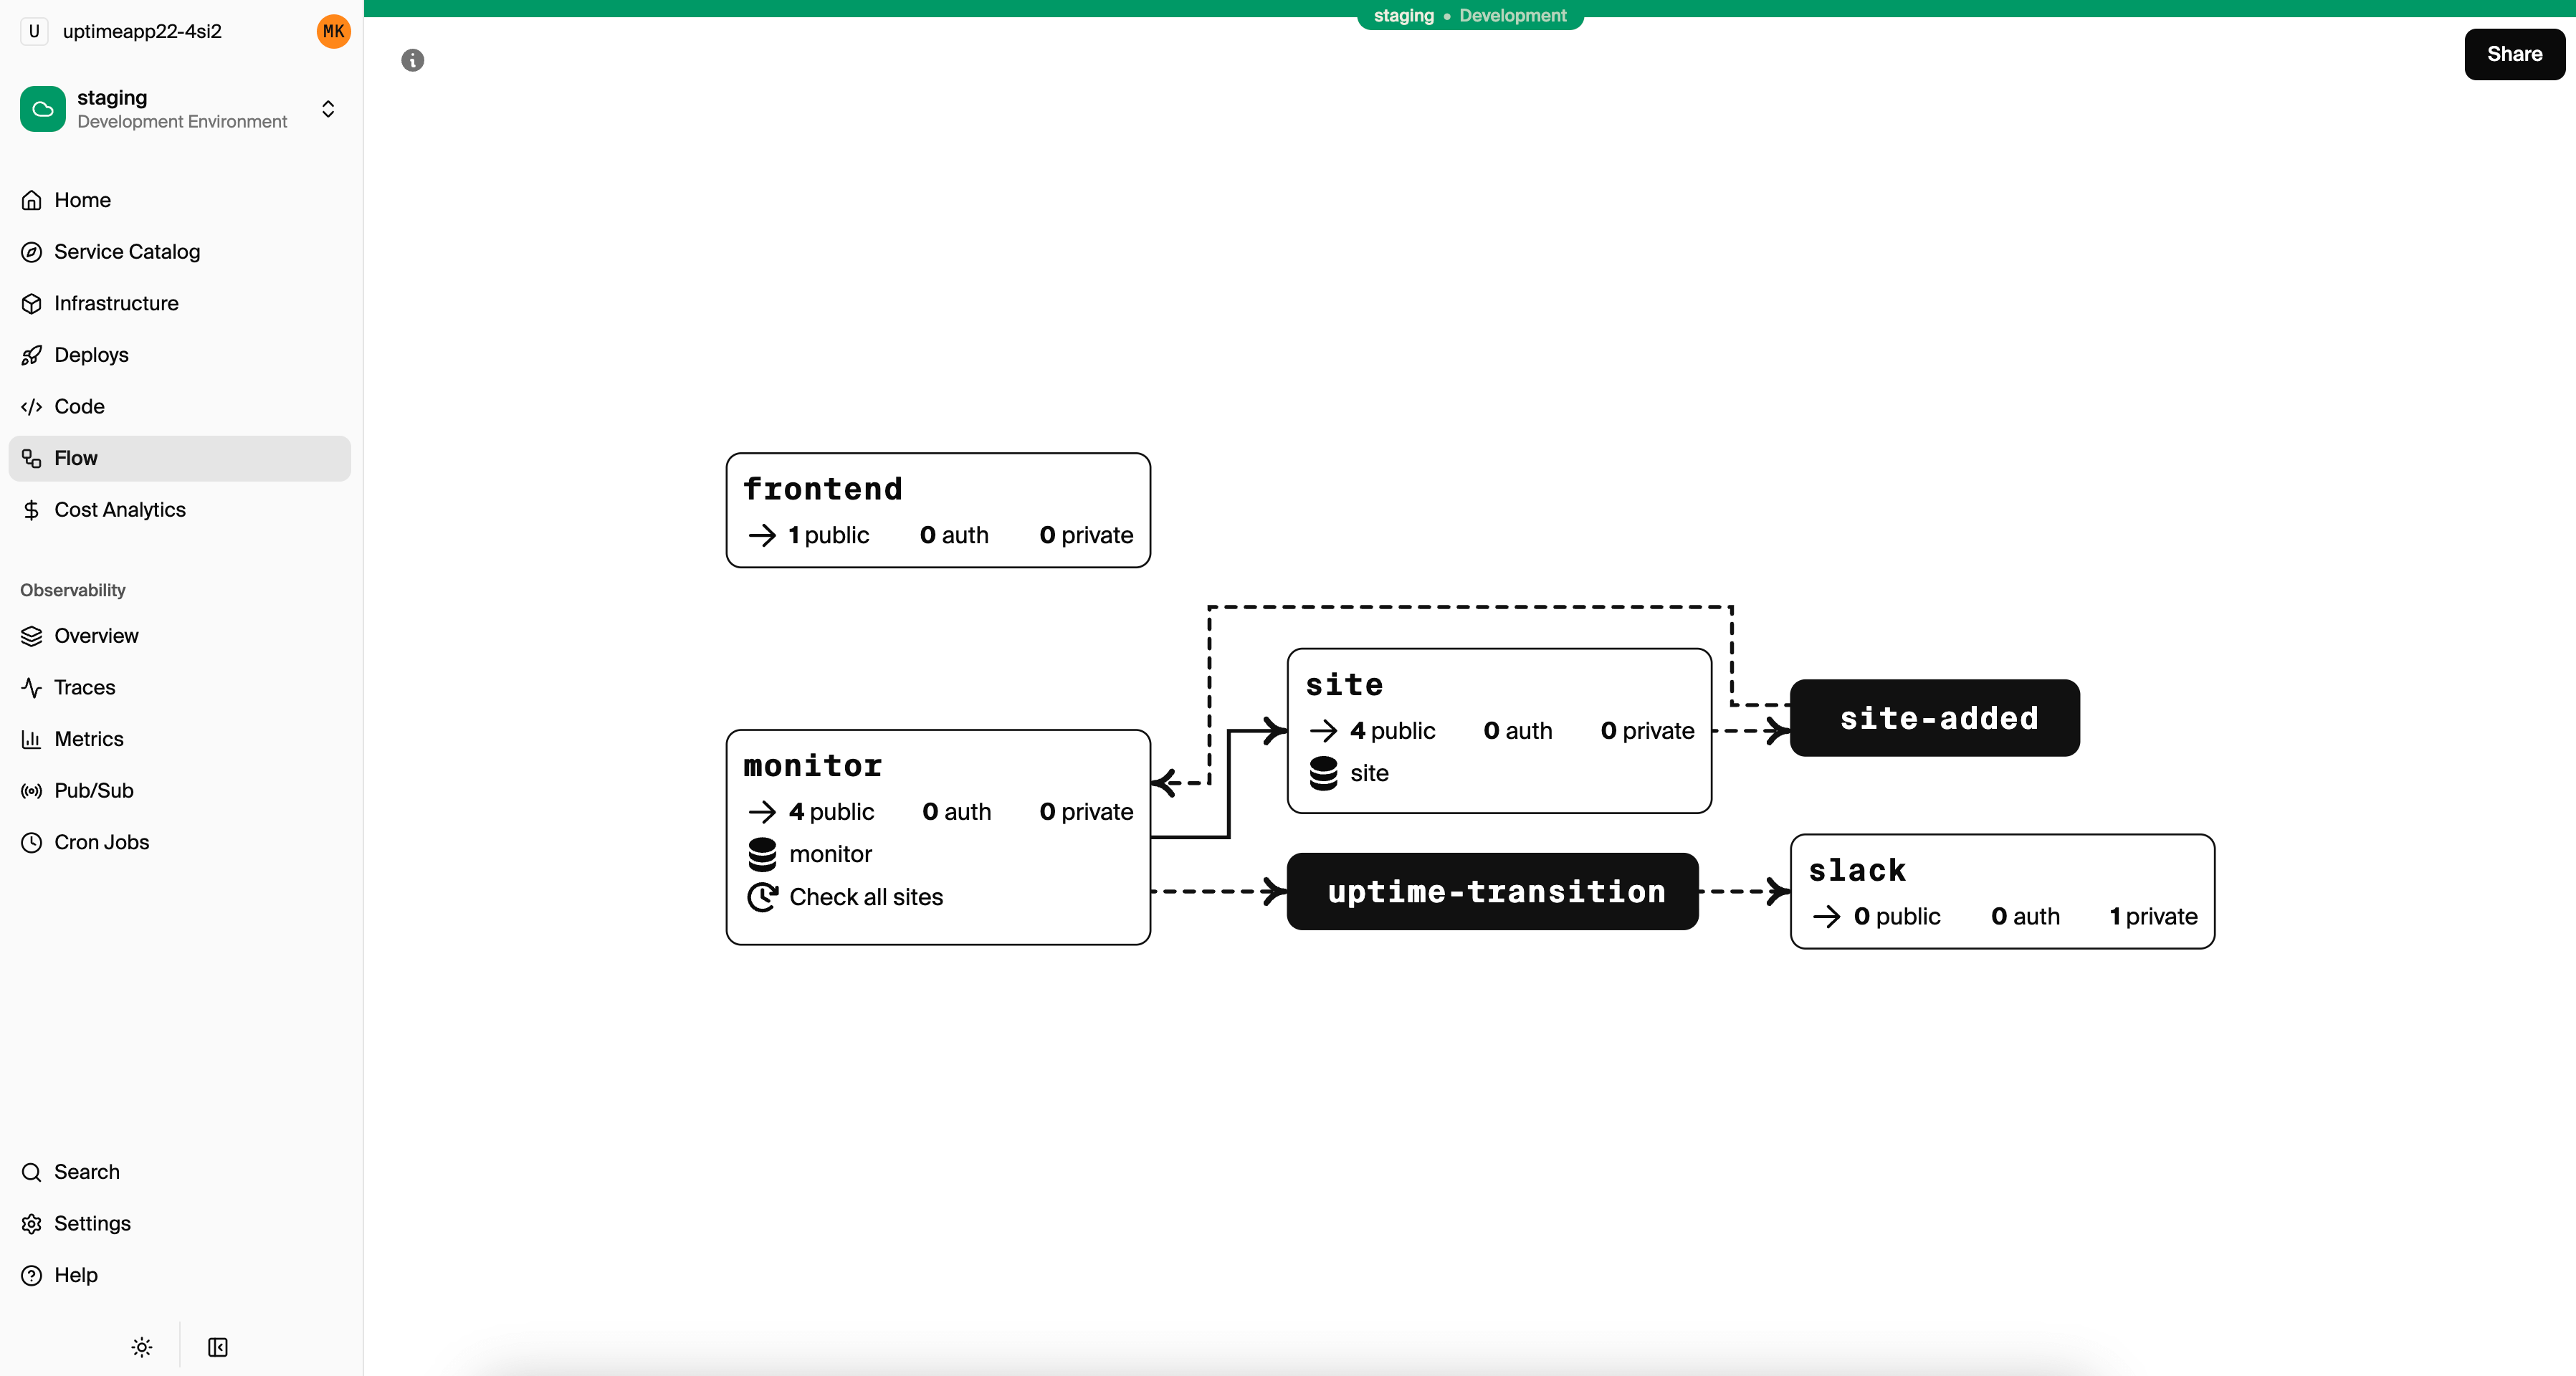The width and height of the screenshot is (2576, 1376).
Task: Open Cost Analytics dollar icon
Action: (32, 510)
